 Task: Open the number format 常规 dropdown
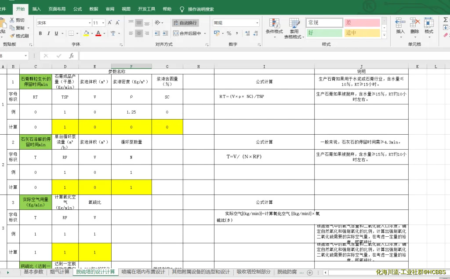coord(257,23)
